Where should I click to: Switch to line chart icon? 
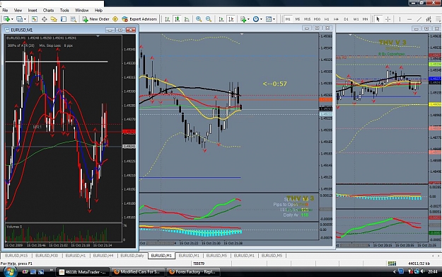pos(187,19)
